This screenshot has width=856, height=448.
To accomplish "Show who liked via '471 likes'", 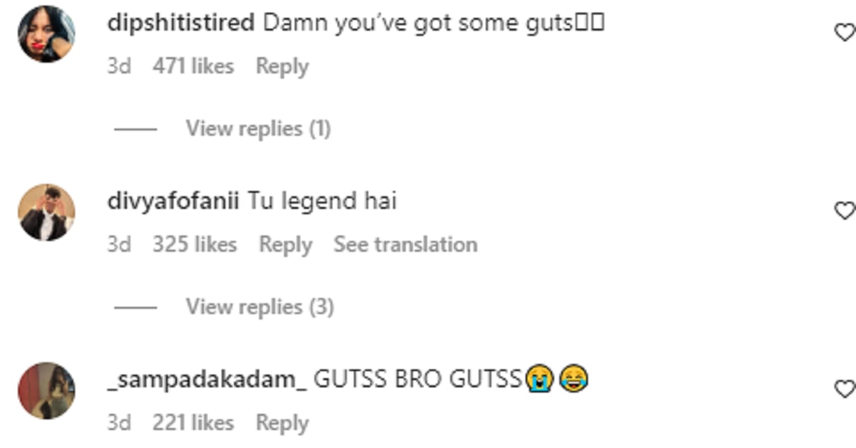I will pyautogui.click(x=193, y=66).
